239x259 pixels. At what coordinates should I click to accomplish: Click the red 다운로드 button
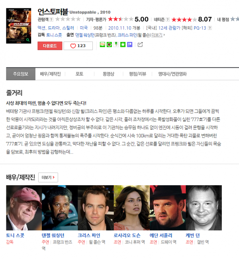tap(50, 46)
